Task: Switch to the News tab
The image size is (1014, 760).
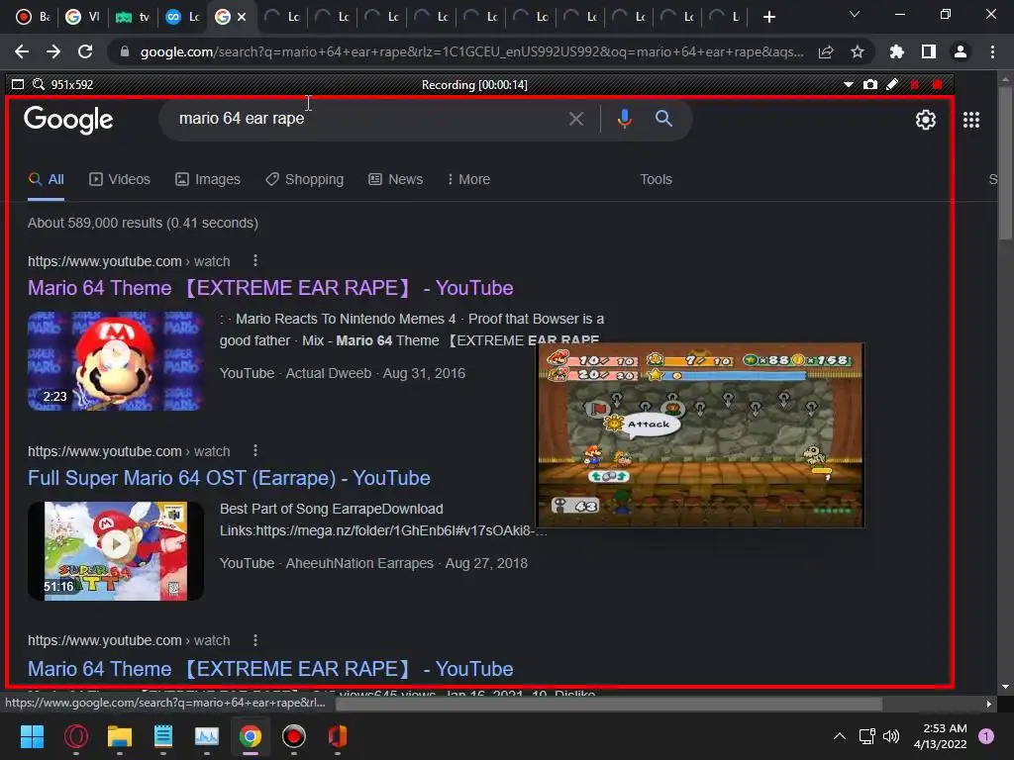Action: (396, 180)
